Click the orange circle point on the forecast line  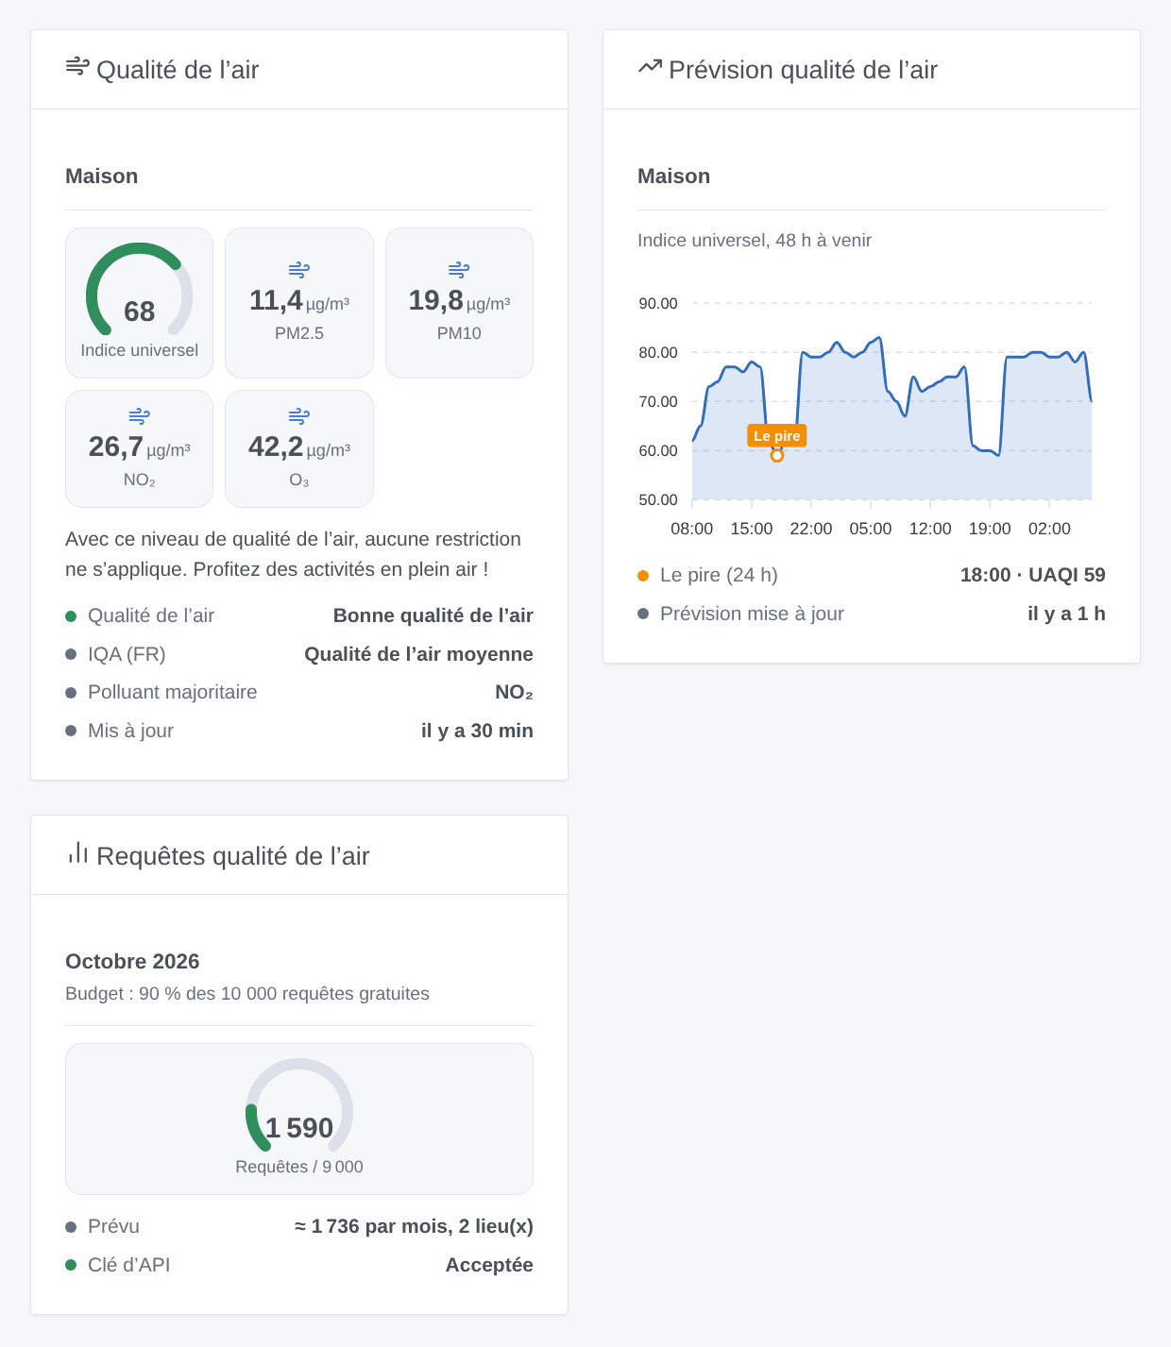[776, 455]
